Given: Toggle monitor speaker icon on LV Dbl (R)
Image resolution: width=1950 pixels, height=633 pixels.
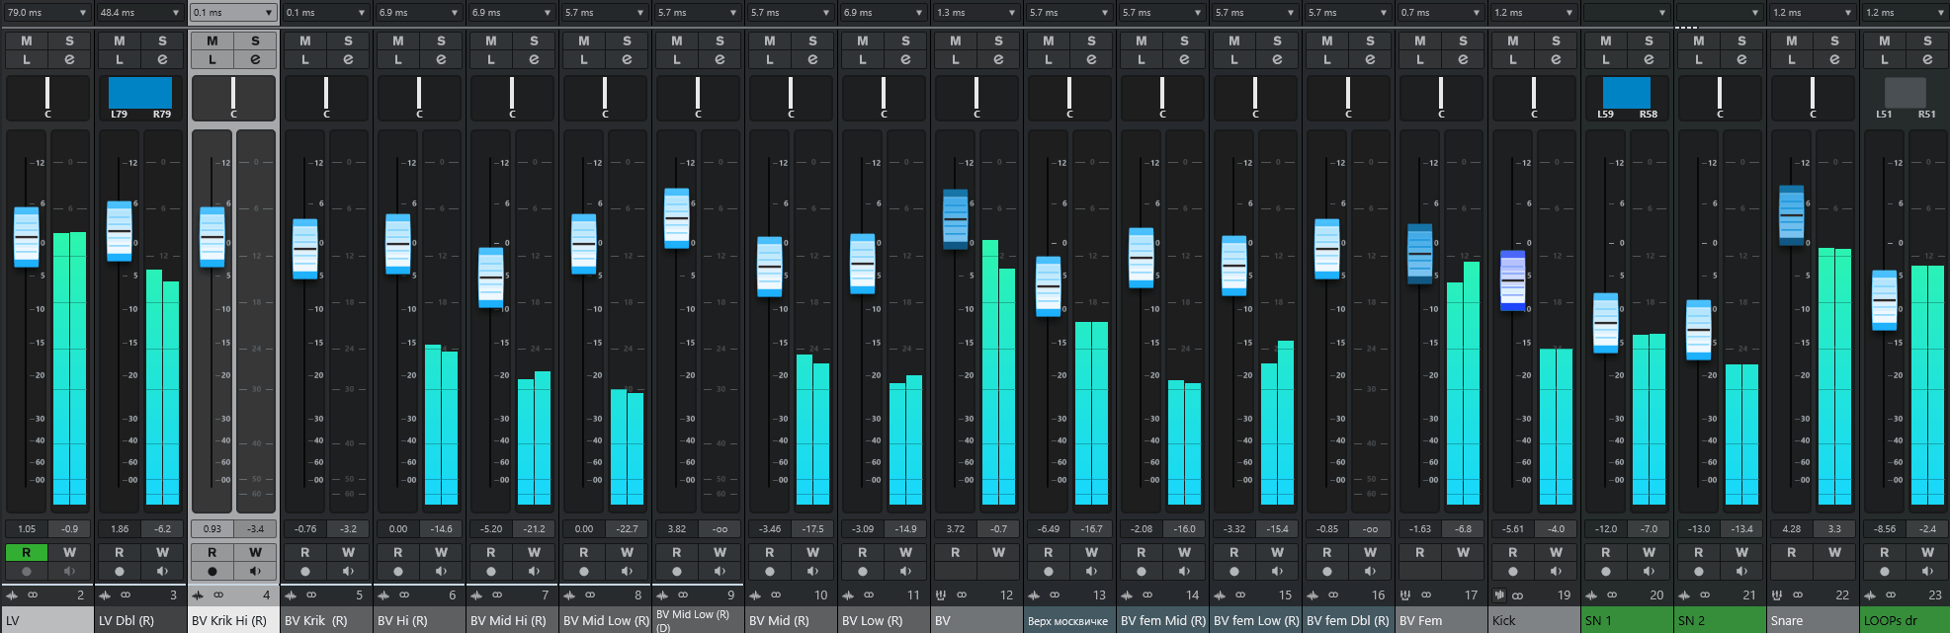Looking at the screenshot, I should pyautogui.click(x=162, y=571).
